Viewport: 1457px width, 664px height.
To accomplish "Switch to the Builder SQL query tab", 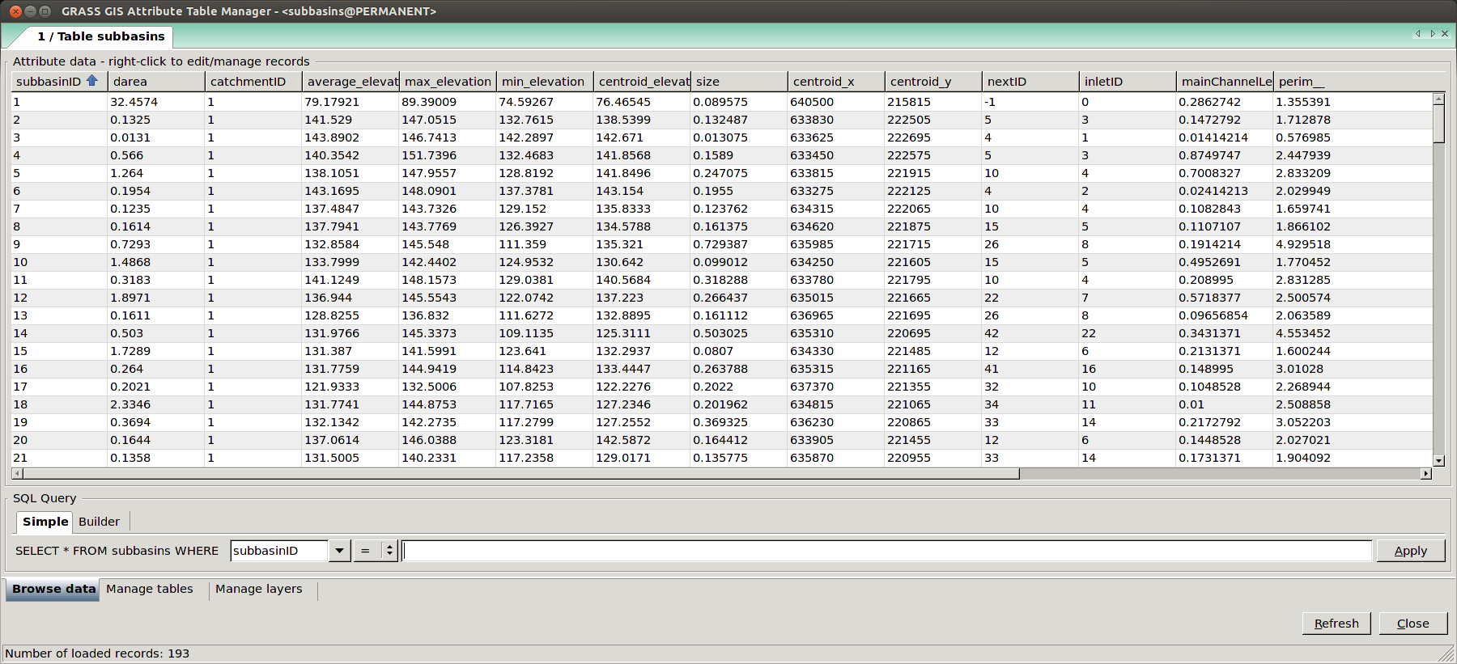I will click(x=99, y=522).
